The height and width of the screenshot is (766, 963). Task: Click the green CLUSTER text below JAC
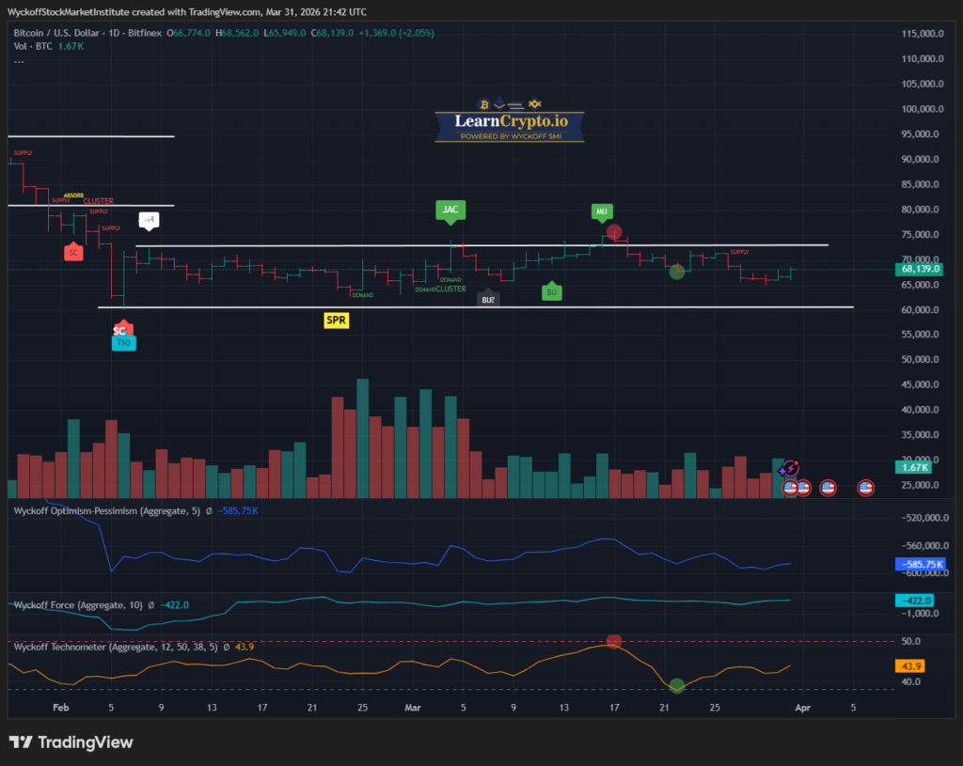click(450, 289)
